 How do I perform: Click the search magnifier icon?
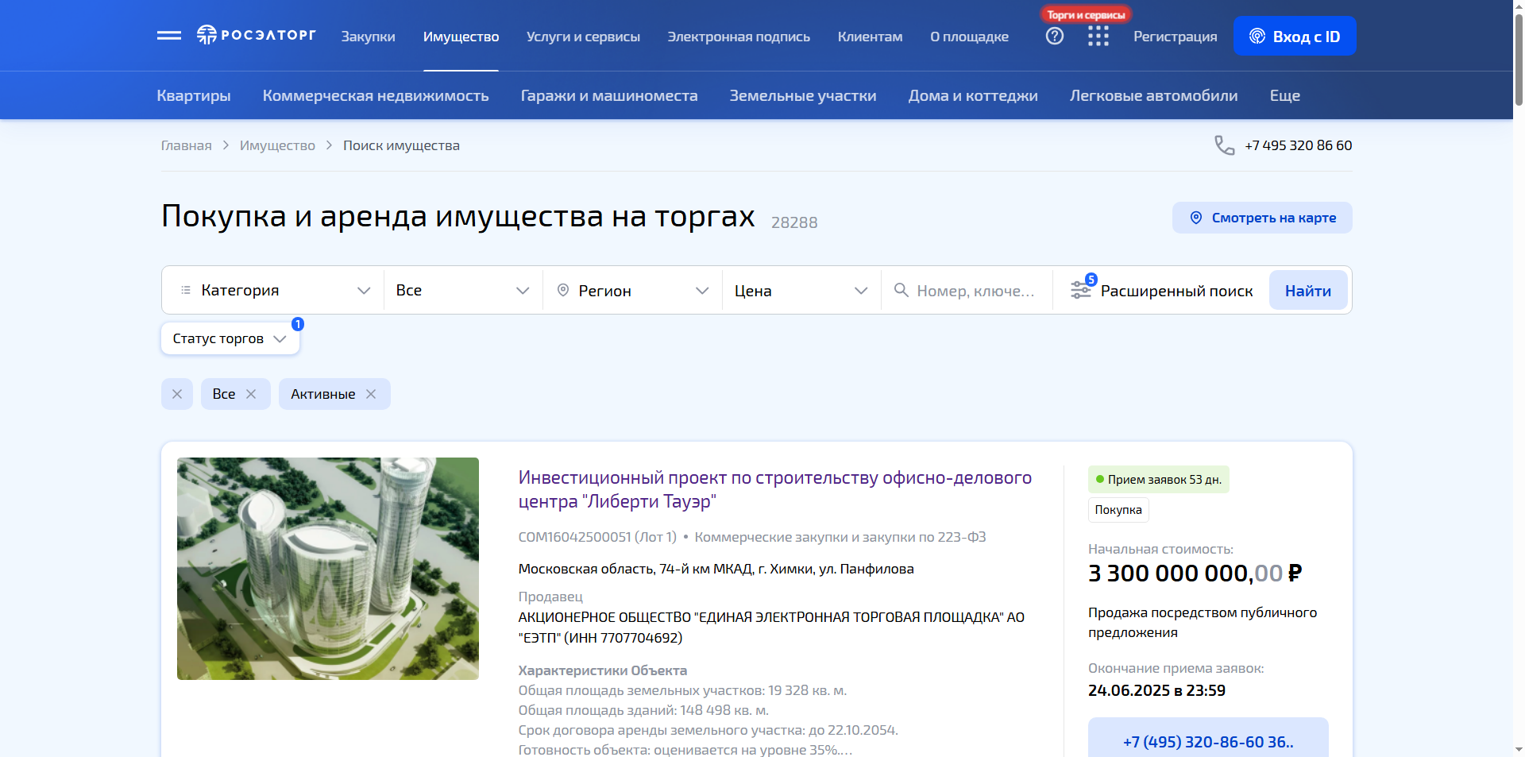901,290
